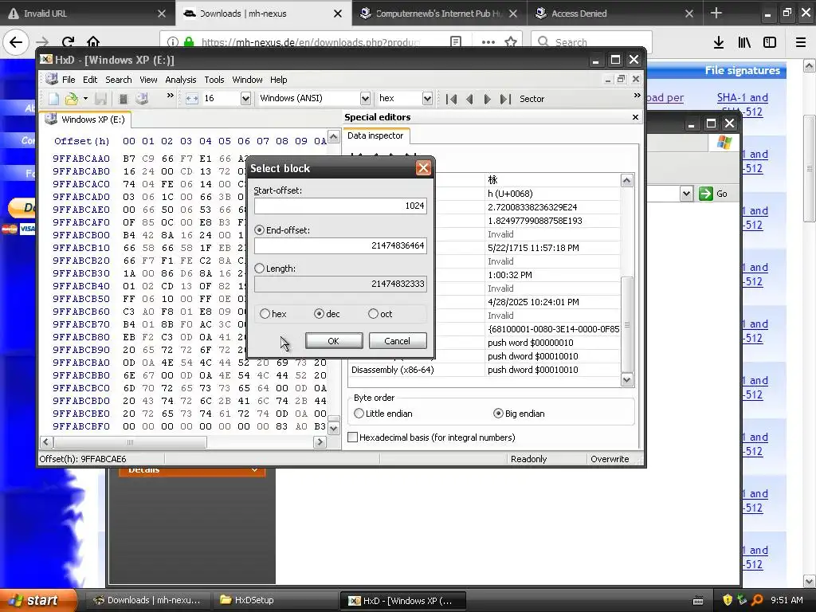This screenshot has width=816, height=612.
Task: Open Firefox downloads arrow icon
Action: pyautogui.click(x=719, y=42)
